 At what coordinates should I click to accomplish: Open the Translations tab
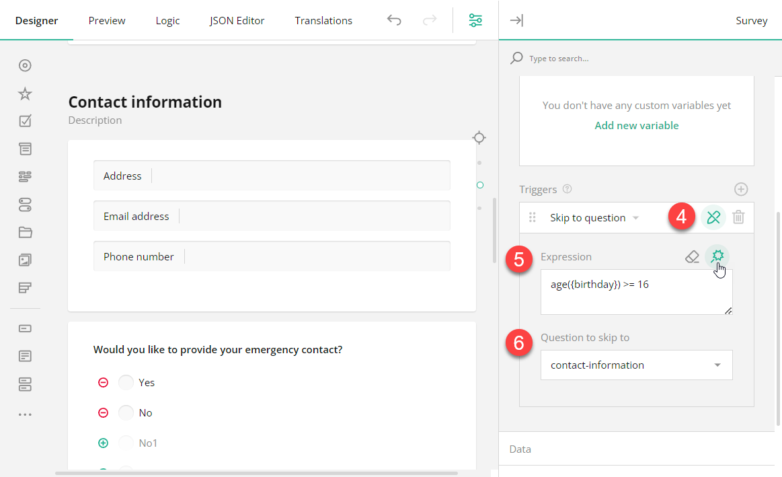323,20
